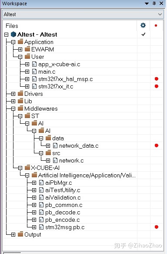Click the X-CUBE-AI folder icon
Screen dimensions: 167x254
pos(27,168)
